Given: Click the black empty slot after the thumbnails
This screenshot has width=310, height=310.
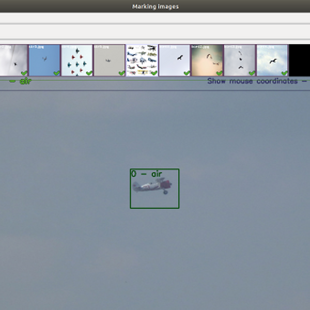Looking at the screenshot, I should (300, 60).
